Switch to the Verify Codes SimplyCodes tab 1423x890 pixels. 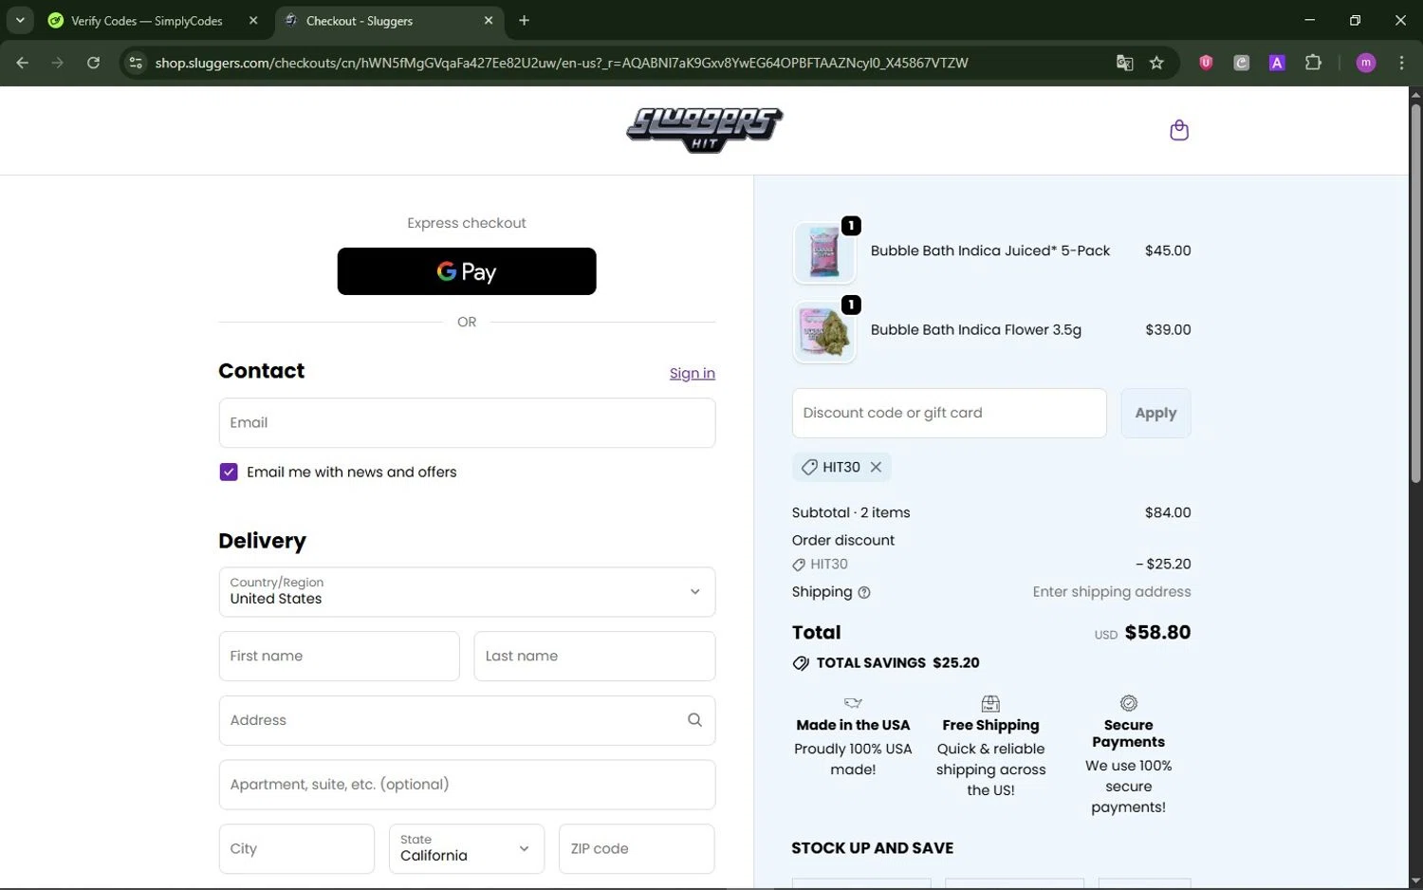[x=147, y=20]
